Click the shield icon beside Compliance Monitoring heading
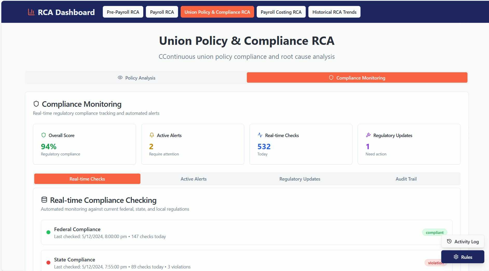The height and width of the screenshot is (271, 489). [36, 104]
